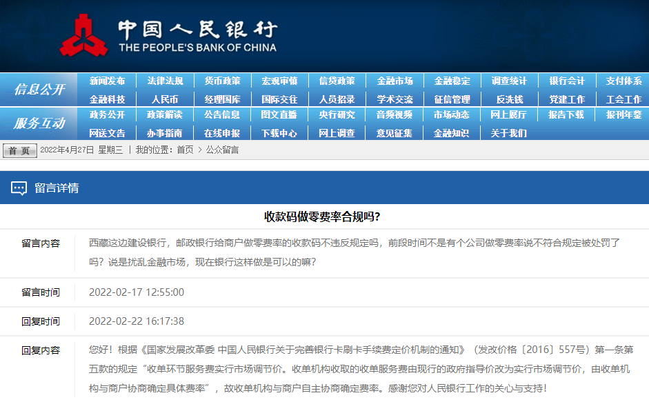Open the 意见征集 page
This screenshot has height=402, width=649.
[394, 132]
